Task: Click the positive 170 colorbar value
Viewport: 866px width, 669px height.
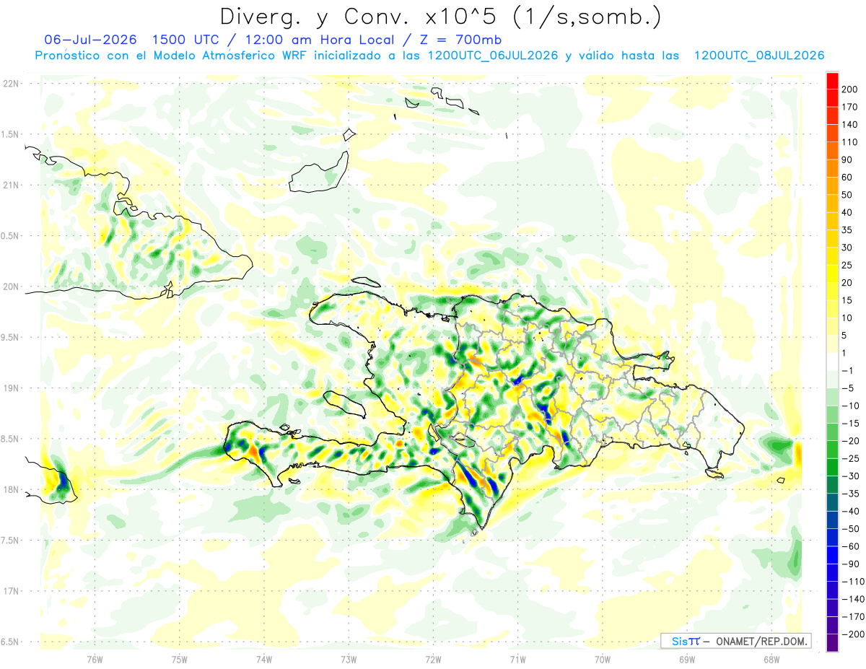Action: tap(850, 107)
